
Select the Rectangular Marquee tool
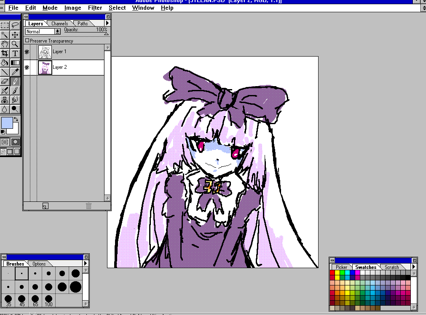coord(5,25)
